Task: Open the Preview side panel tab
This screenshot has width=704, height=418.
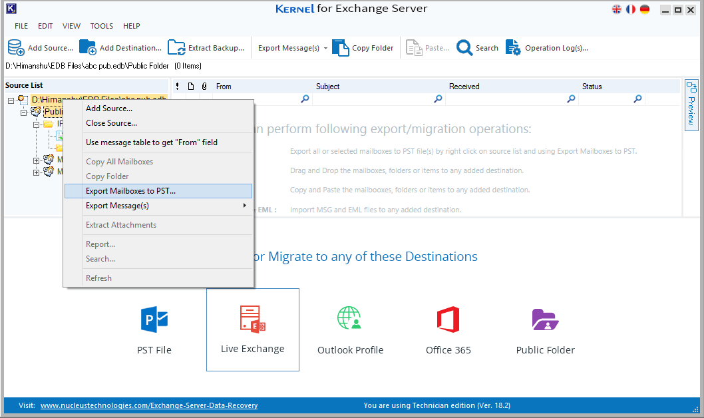Action: pyautogui.click(x=691, y=105)
